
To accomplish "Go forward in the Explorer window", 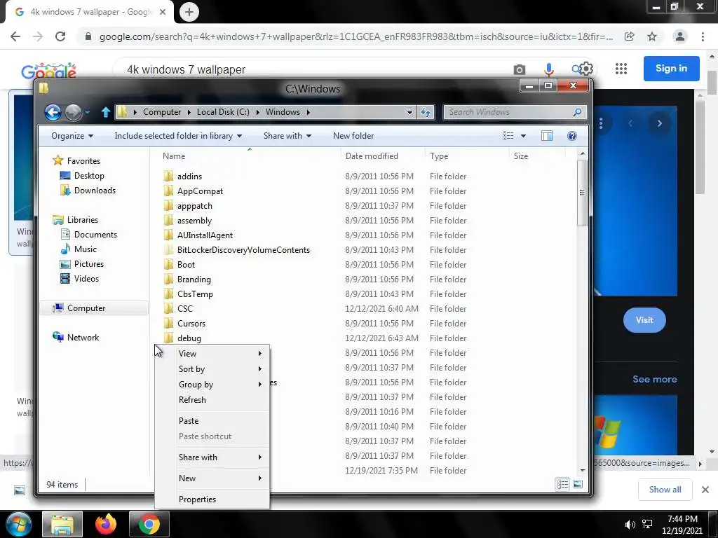I will (x=73, y=112).
